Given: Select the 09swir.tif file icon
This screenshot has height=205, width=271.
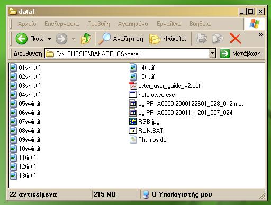Looking at the screenshot, I should 14,140.
